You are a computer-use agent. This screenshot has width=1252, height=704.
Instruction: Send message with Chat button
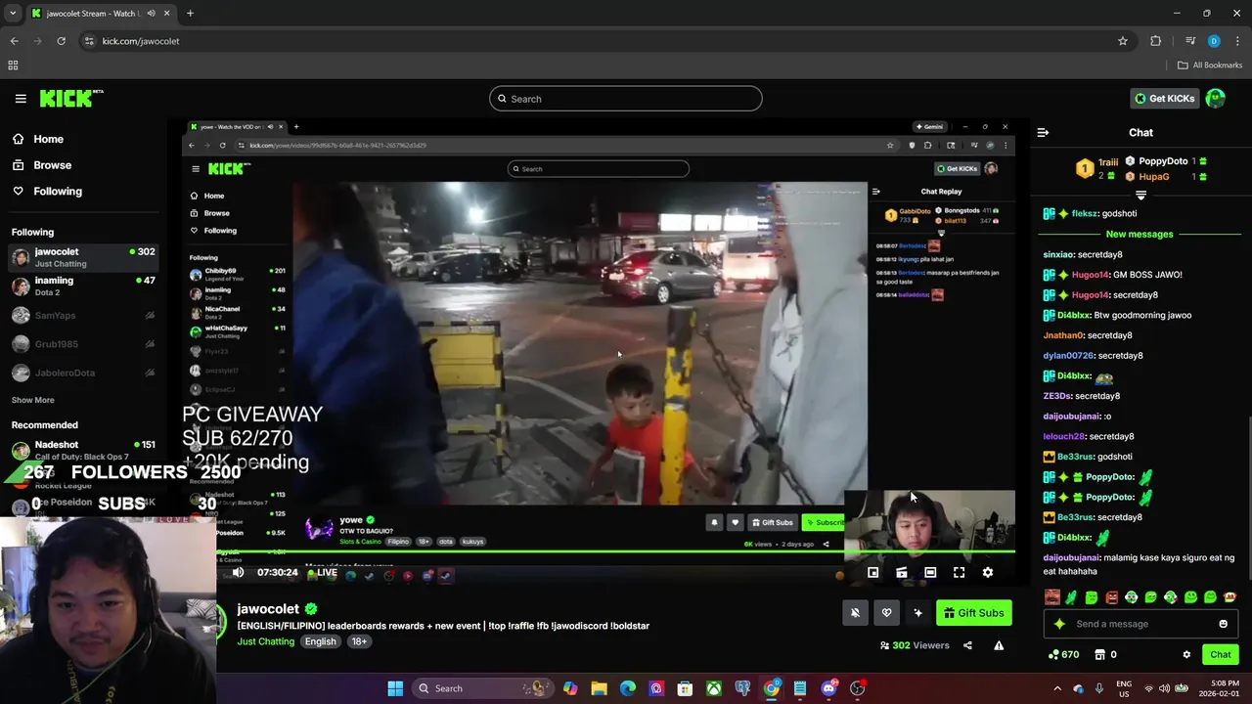pyautogui.click(x=1220, y=654)
